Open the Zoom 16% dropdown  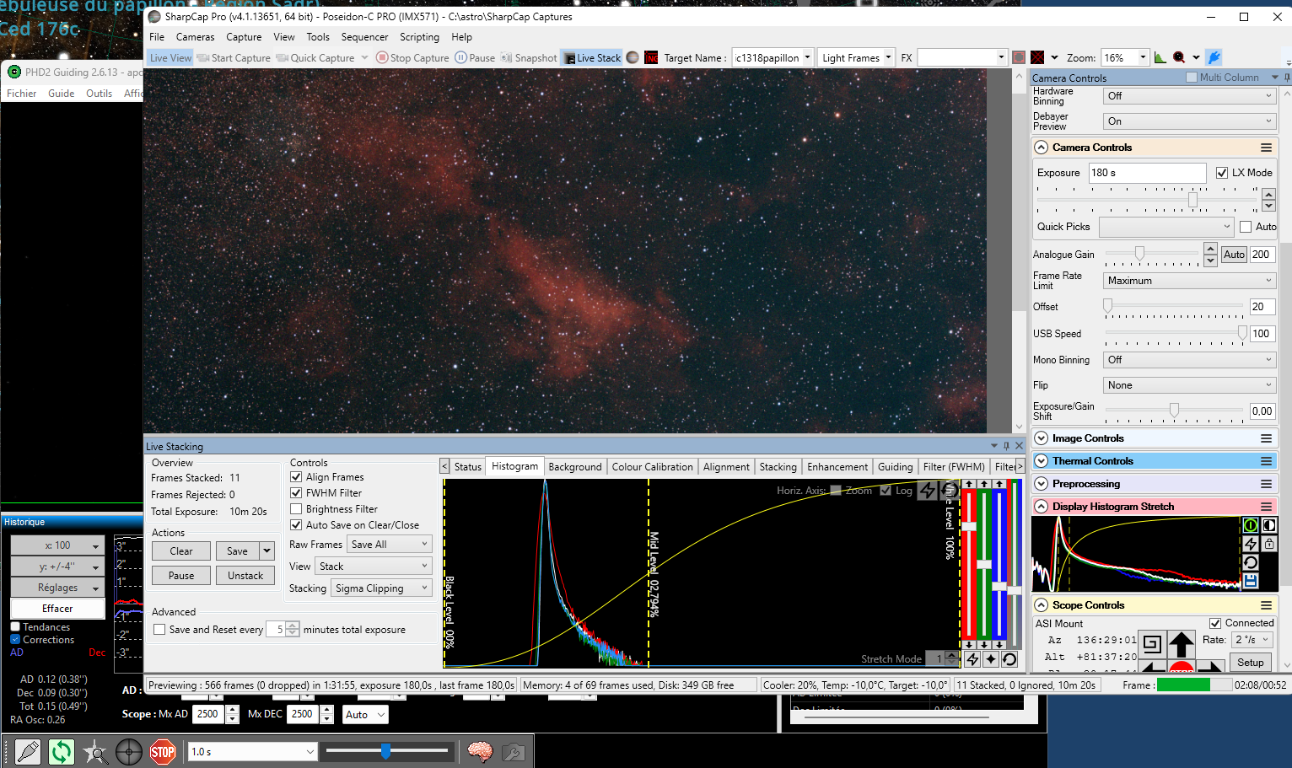(1143, 57)
